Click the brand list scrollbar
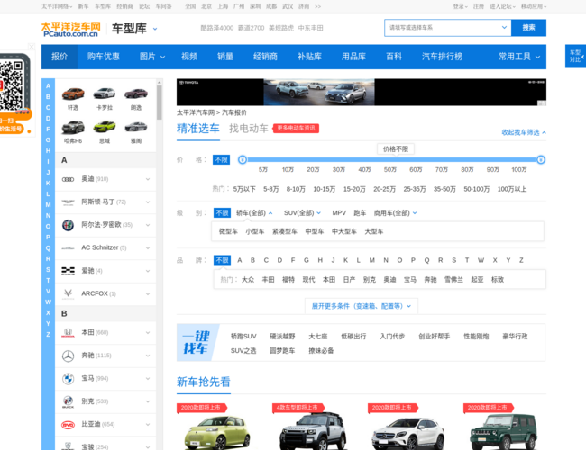Screen dimensions: 586x450 click(160, 103)
